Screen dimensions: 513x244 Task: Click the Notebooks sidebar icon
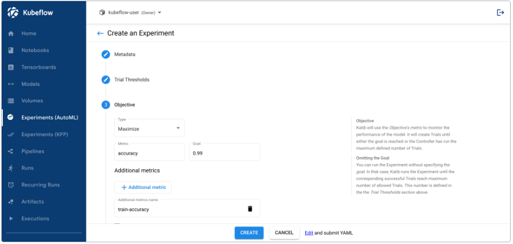click(11, 51)
